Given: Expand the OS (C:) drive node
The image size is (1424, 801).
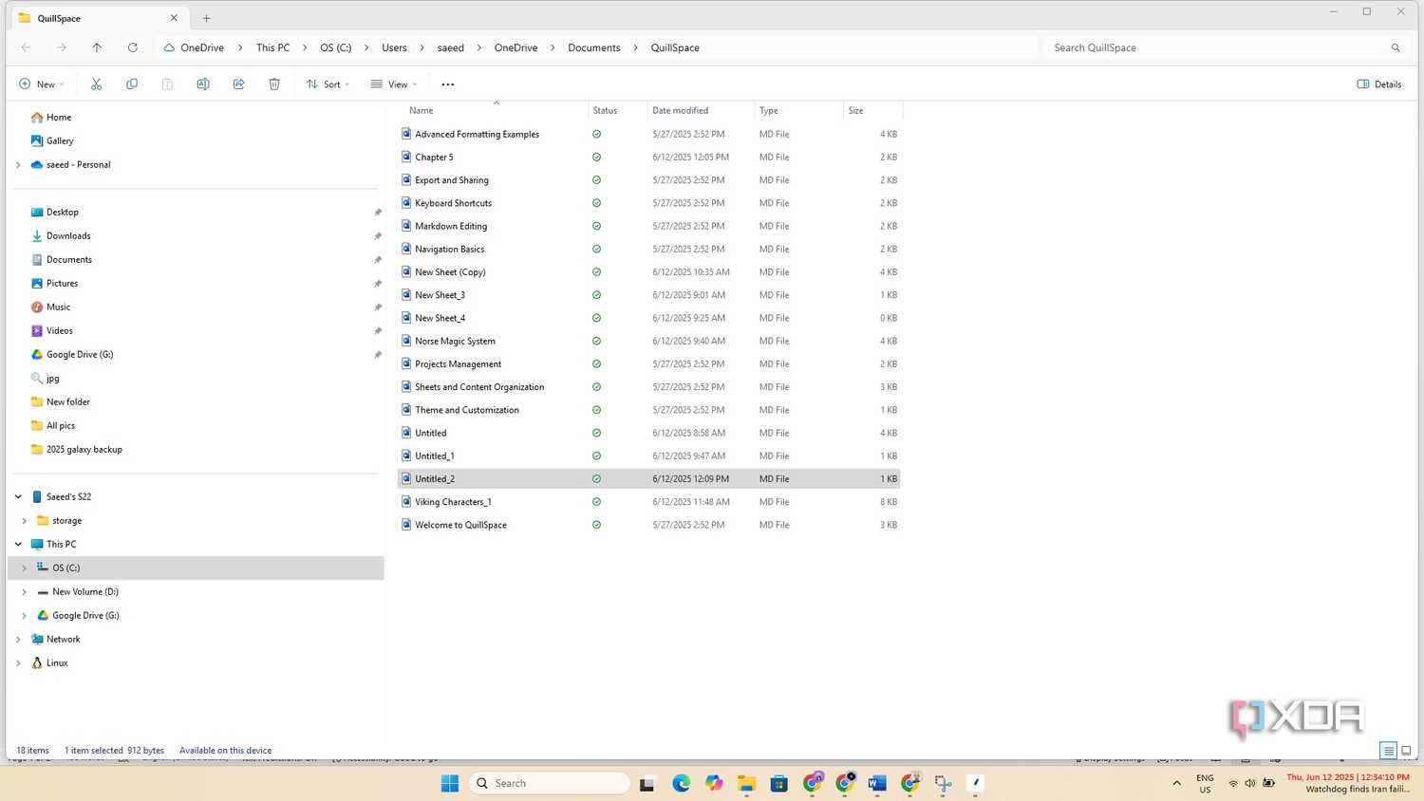Looking at the screenshot, I should (25, 568).
